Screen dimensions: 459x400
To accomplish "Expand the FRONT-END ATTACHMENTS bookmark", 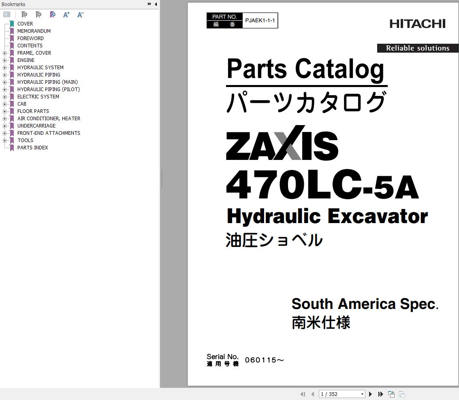I will [x=4, y=134].
